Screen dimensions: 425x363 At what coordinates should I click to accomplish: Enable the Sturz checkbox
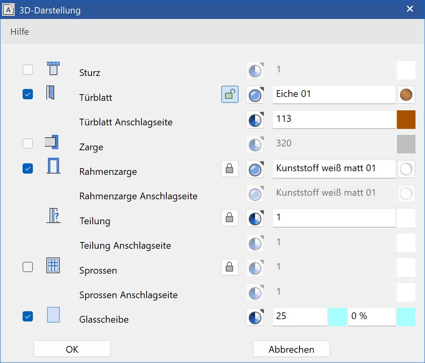click(28, 70)
